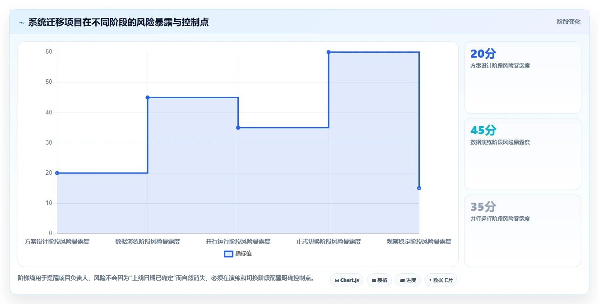Click the y-axis value 30
599x304 pixels.
click(49, 143)
